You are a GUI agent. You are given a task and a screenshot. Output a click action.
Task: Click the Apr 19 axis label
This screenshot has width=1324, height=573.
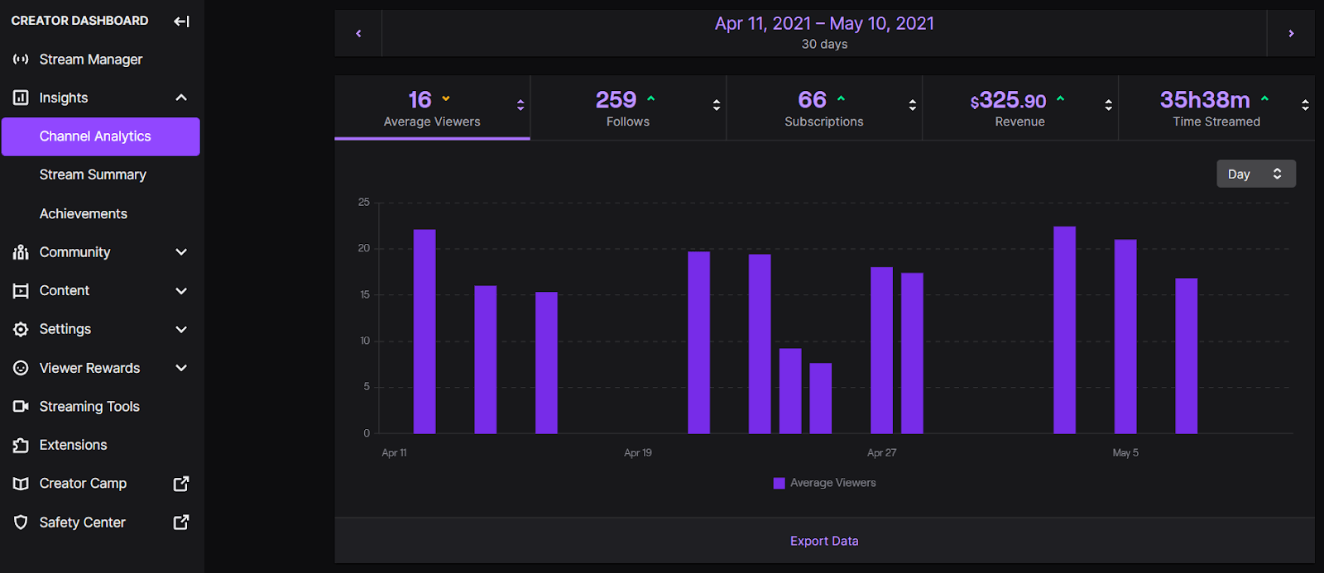pyautogui.click(x=638, y=453)
